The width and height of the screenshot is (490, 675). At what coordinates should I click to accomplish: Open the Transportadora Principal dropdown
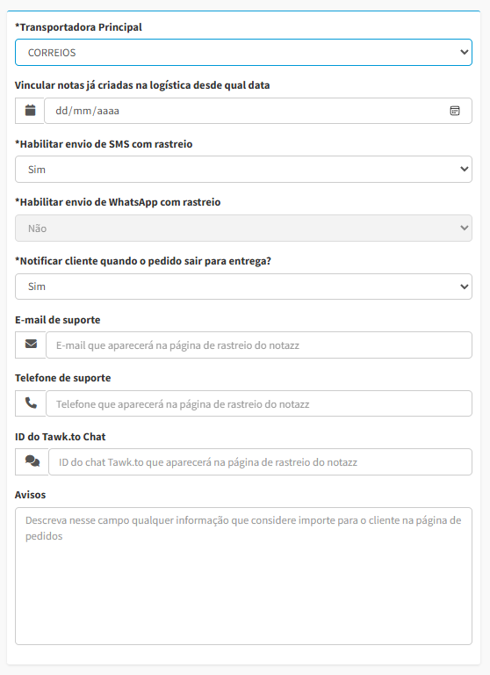(x=243, y=53)
